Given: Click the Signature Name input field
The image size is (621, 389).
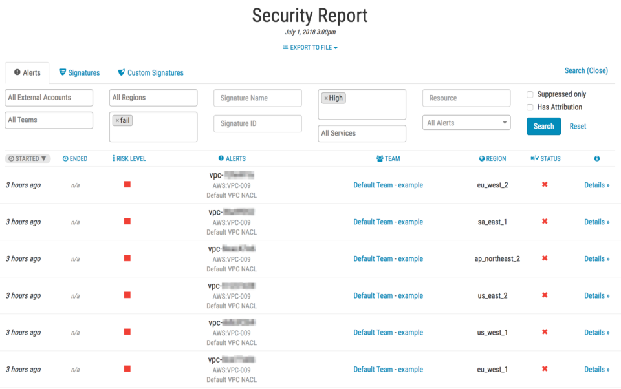Looking at the screenshot, I should click(257, 98).
